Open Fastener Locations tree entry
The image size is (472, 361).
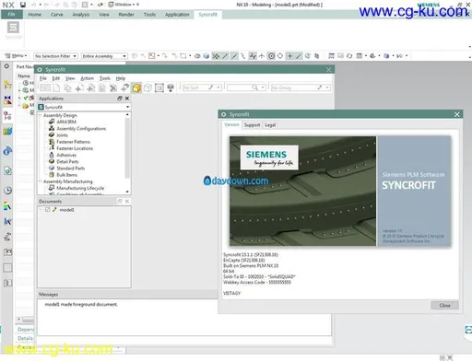click(75, 148)
